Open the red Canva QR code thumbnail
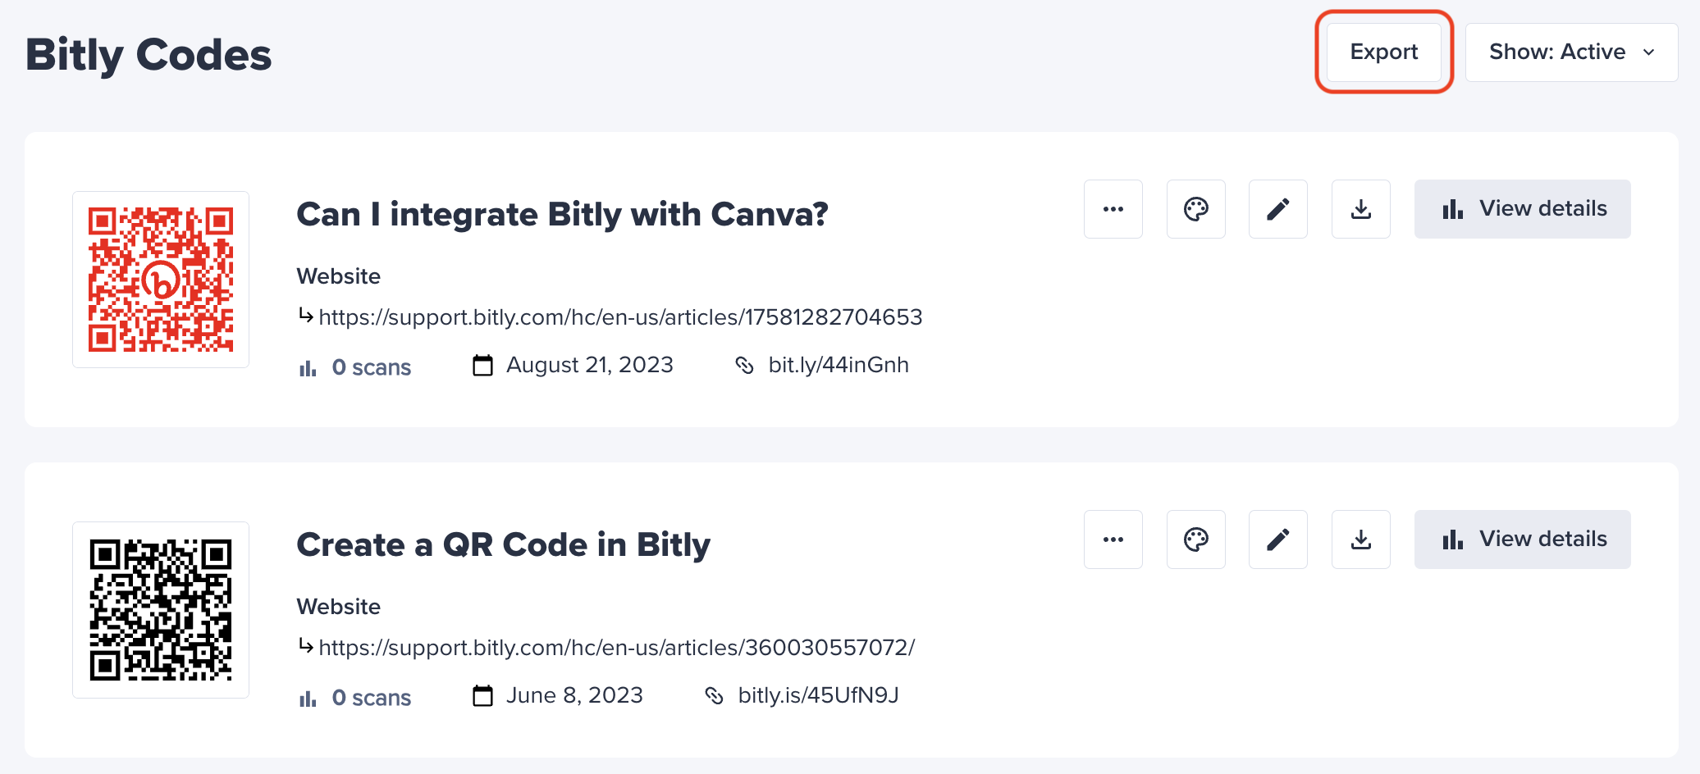The image size is (1700, 774). 161,280
